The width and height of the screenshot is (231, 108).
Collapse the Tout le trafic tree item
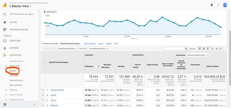click(6, 66)
